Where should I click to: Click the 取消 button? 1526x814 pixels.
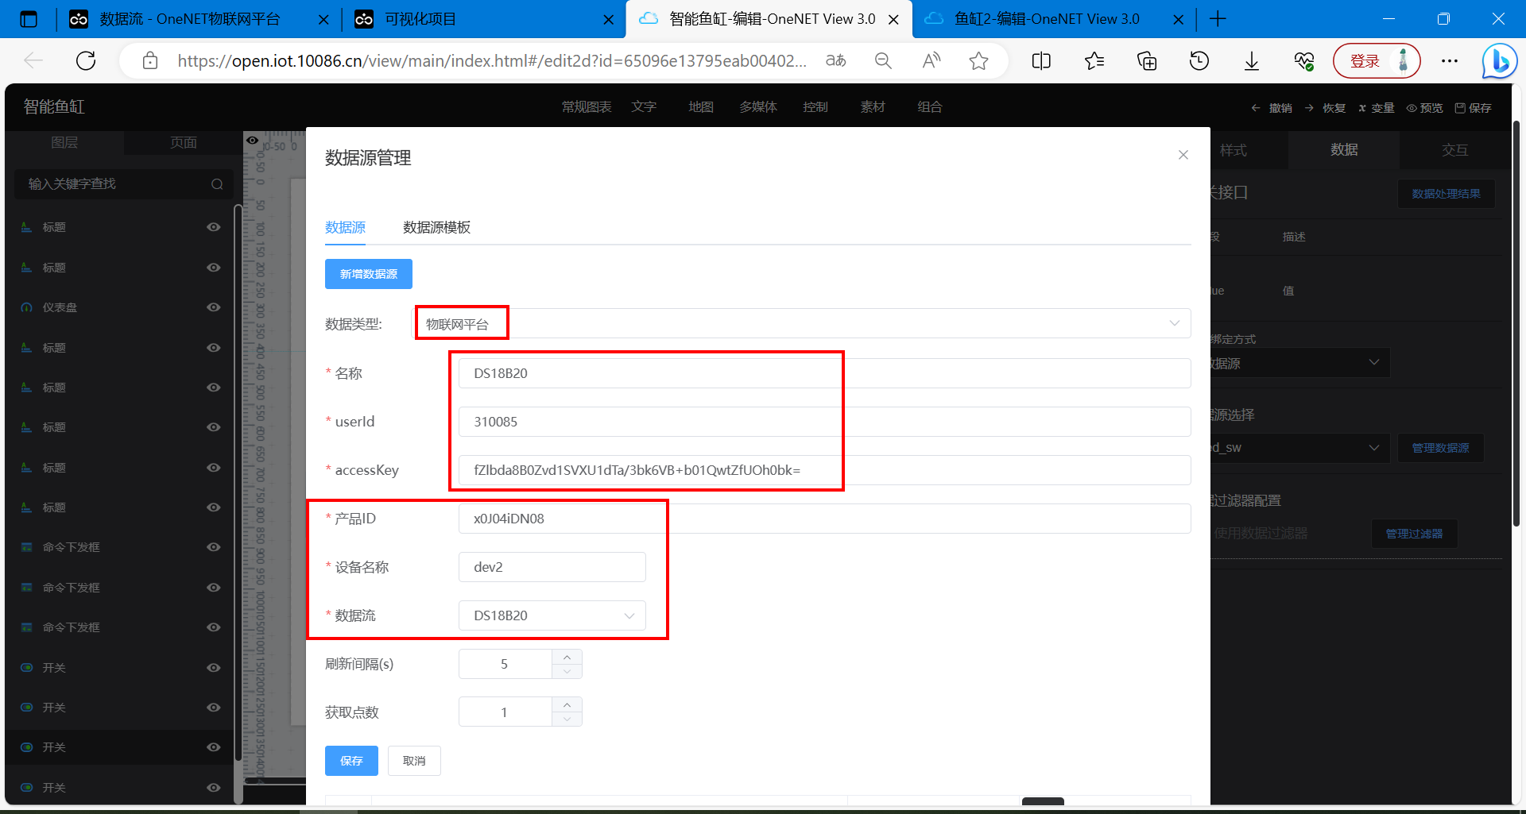click(x=414, y=761)
